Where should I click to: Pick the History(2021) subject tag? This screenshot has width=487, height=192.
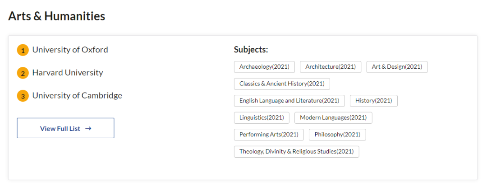(x=374, y=101)
